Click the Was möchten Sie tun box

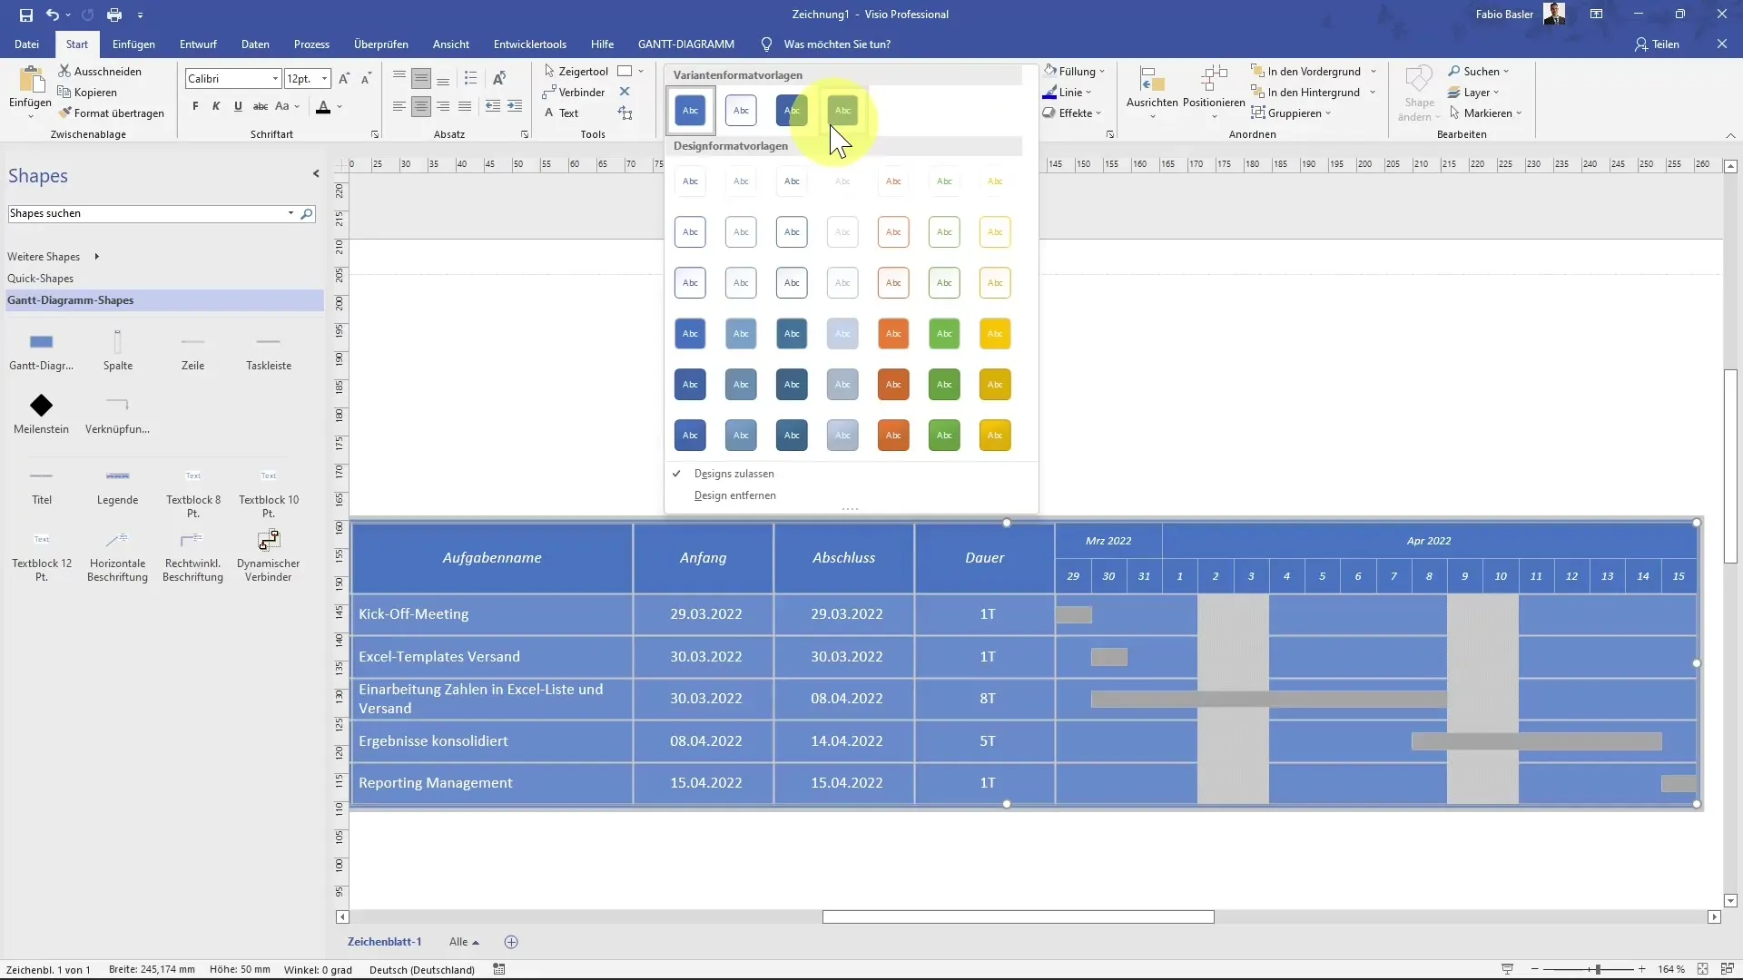coord(836,44)
